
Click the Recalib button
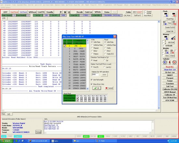[79, 12]
